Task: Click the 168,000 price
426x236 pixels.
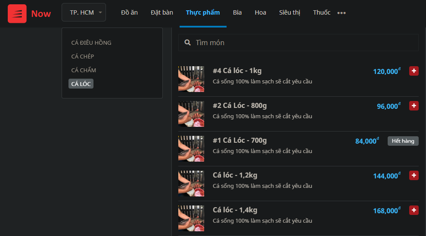Action: pyautogui.click(x=387, y=210)
